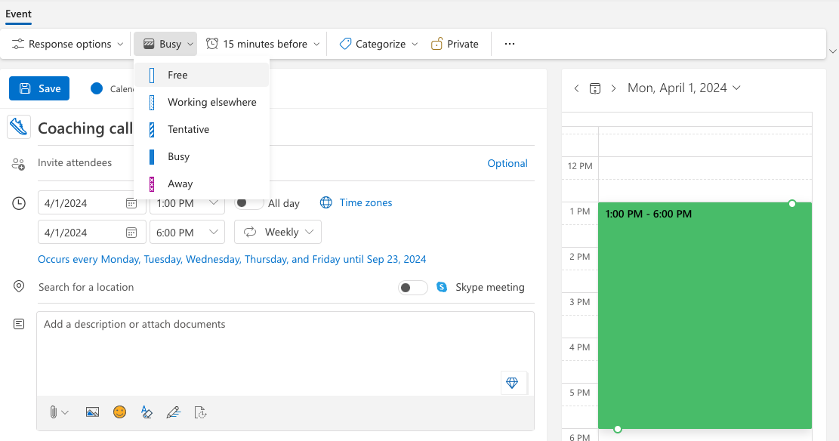Image resolution: width=839 pixels, height=441 pixels.
Task: Click the bottom resize handle of the event
Action: [x=618, y=429]
